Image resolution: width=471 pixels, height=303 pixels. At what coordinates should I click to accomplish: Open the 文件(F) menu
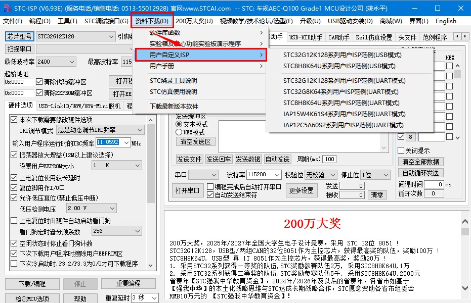12,21
